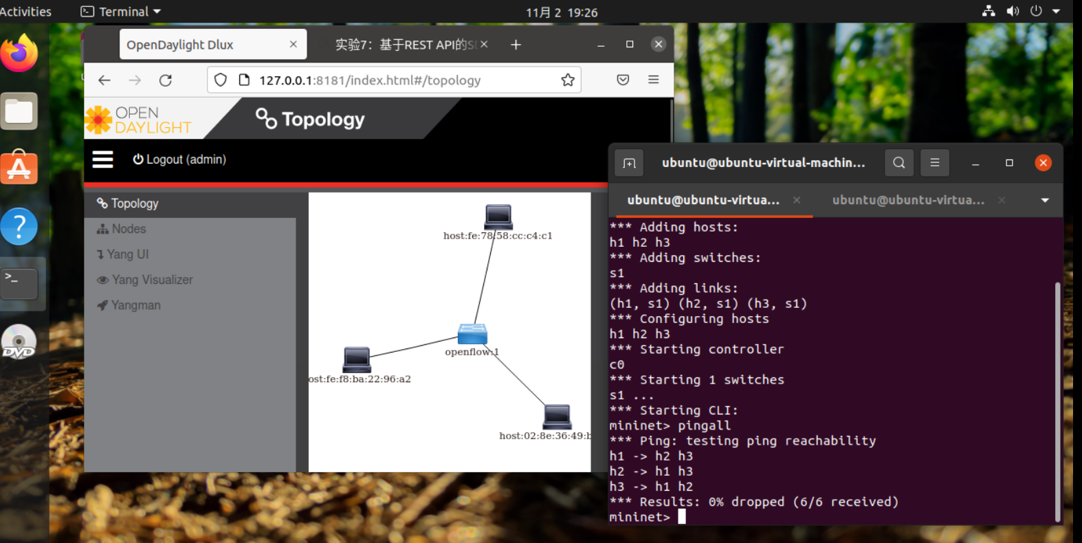Open Yangman in the sidebar
This screenshot has width=1082, height=543.
[x=190, y=305]
